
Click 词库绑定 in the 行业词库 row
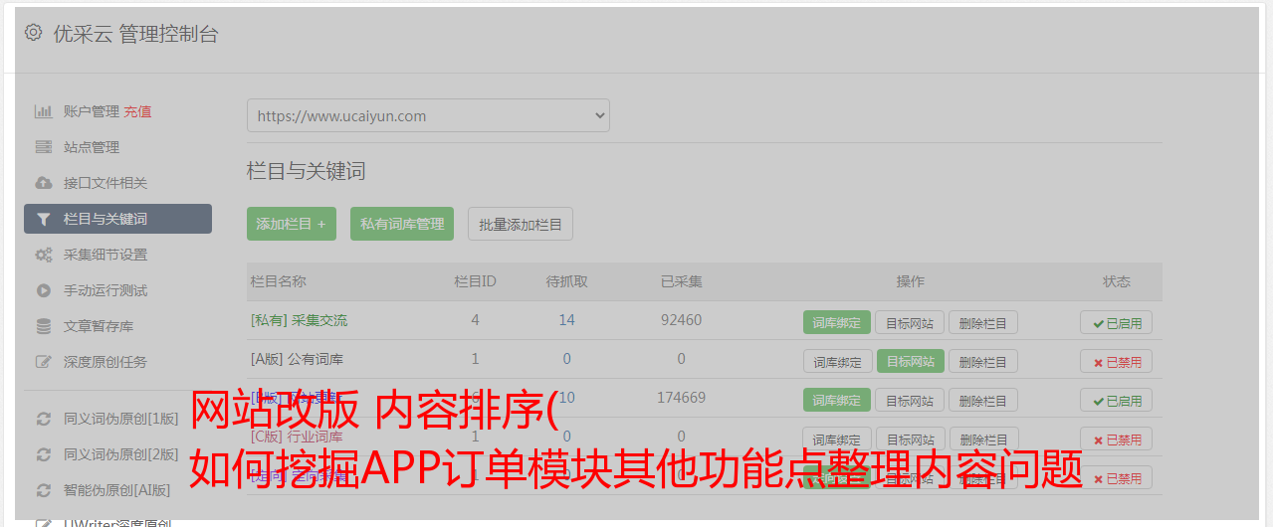[x=837, y=439]
